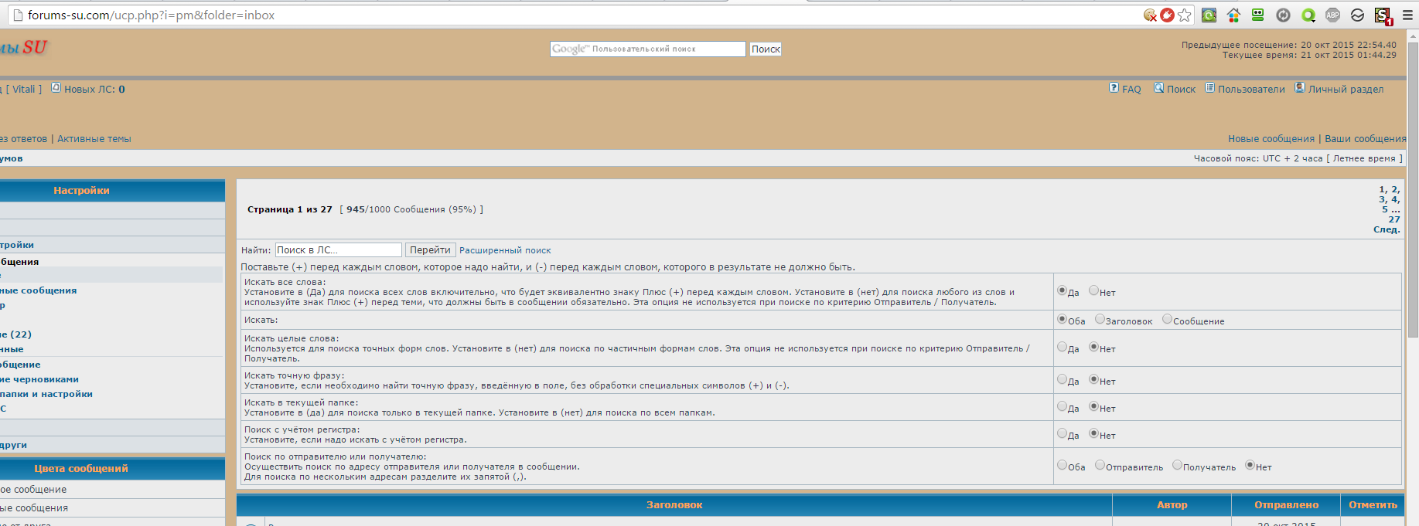The width and height of the screenshot is (1419, 526).
Task: Click the list icon beside Пользователи
Action: [x=1209, y=88]
